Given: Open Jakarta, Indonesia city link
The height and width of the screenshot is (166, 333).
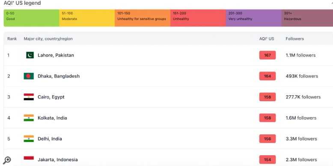Looking at the screenshot, I should (57, 160).
